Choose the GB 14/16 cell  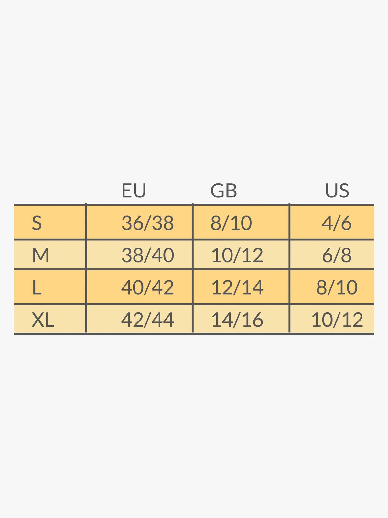point(237,320)
